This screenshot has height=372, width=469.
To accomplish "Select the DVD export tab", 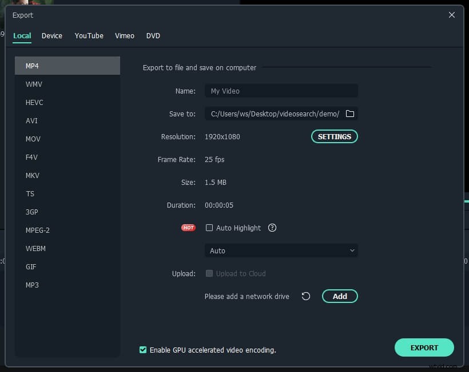I will click(x=153, y=35).
